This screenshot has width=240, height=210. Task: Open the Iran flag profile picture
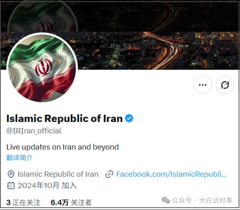point(42,67)
